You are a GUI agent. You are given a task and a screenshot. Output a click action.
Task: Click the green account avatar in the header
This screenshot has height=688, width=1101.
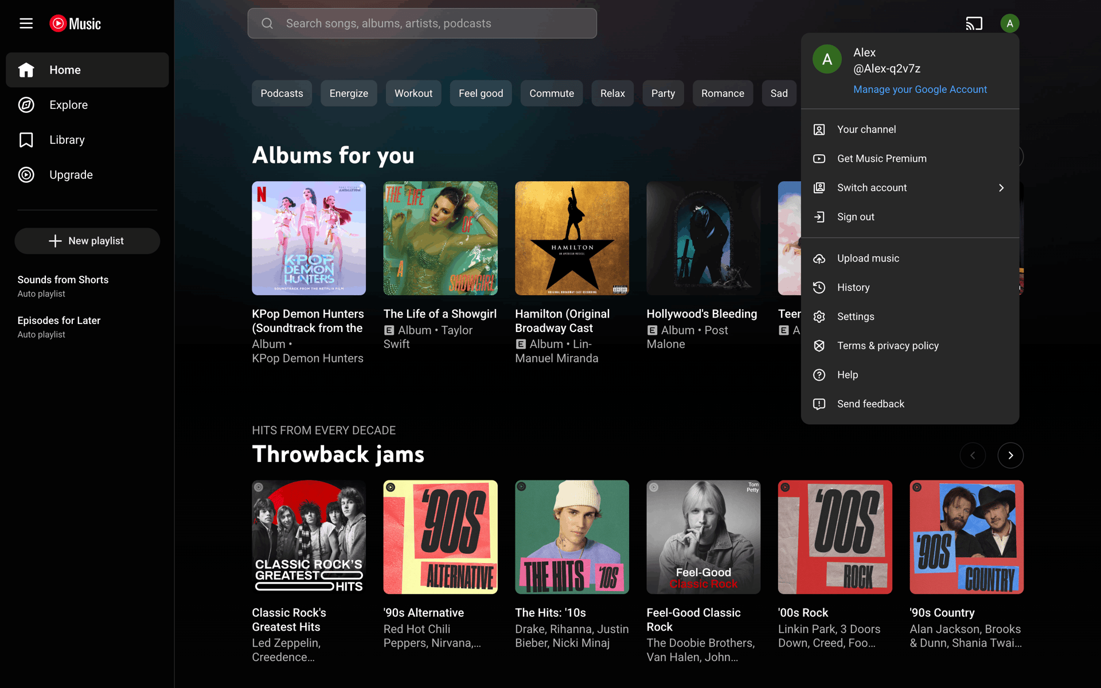point(1009,24)
